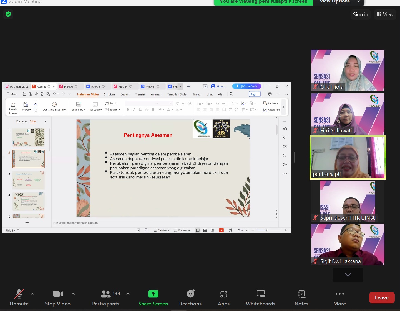Switch to the Kerangka outline view
Image resolution: width=400 pixels, height=311 pixels.
[22, 122]
